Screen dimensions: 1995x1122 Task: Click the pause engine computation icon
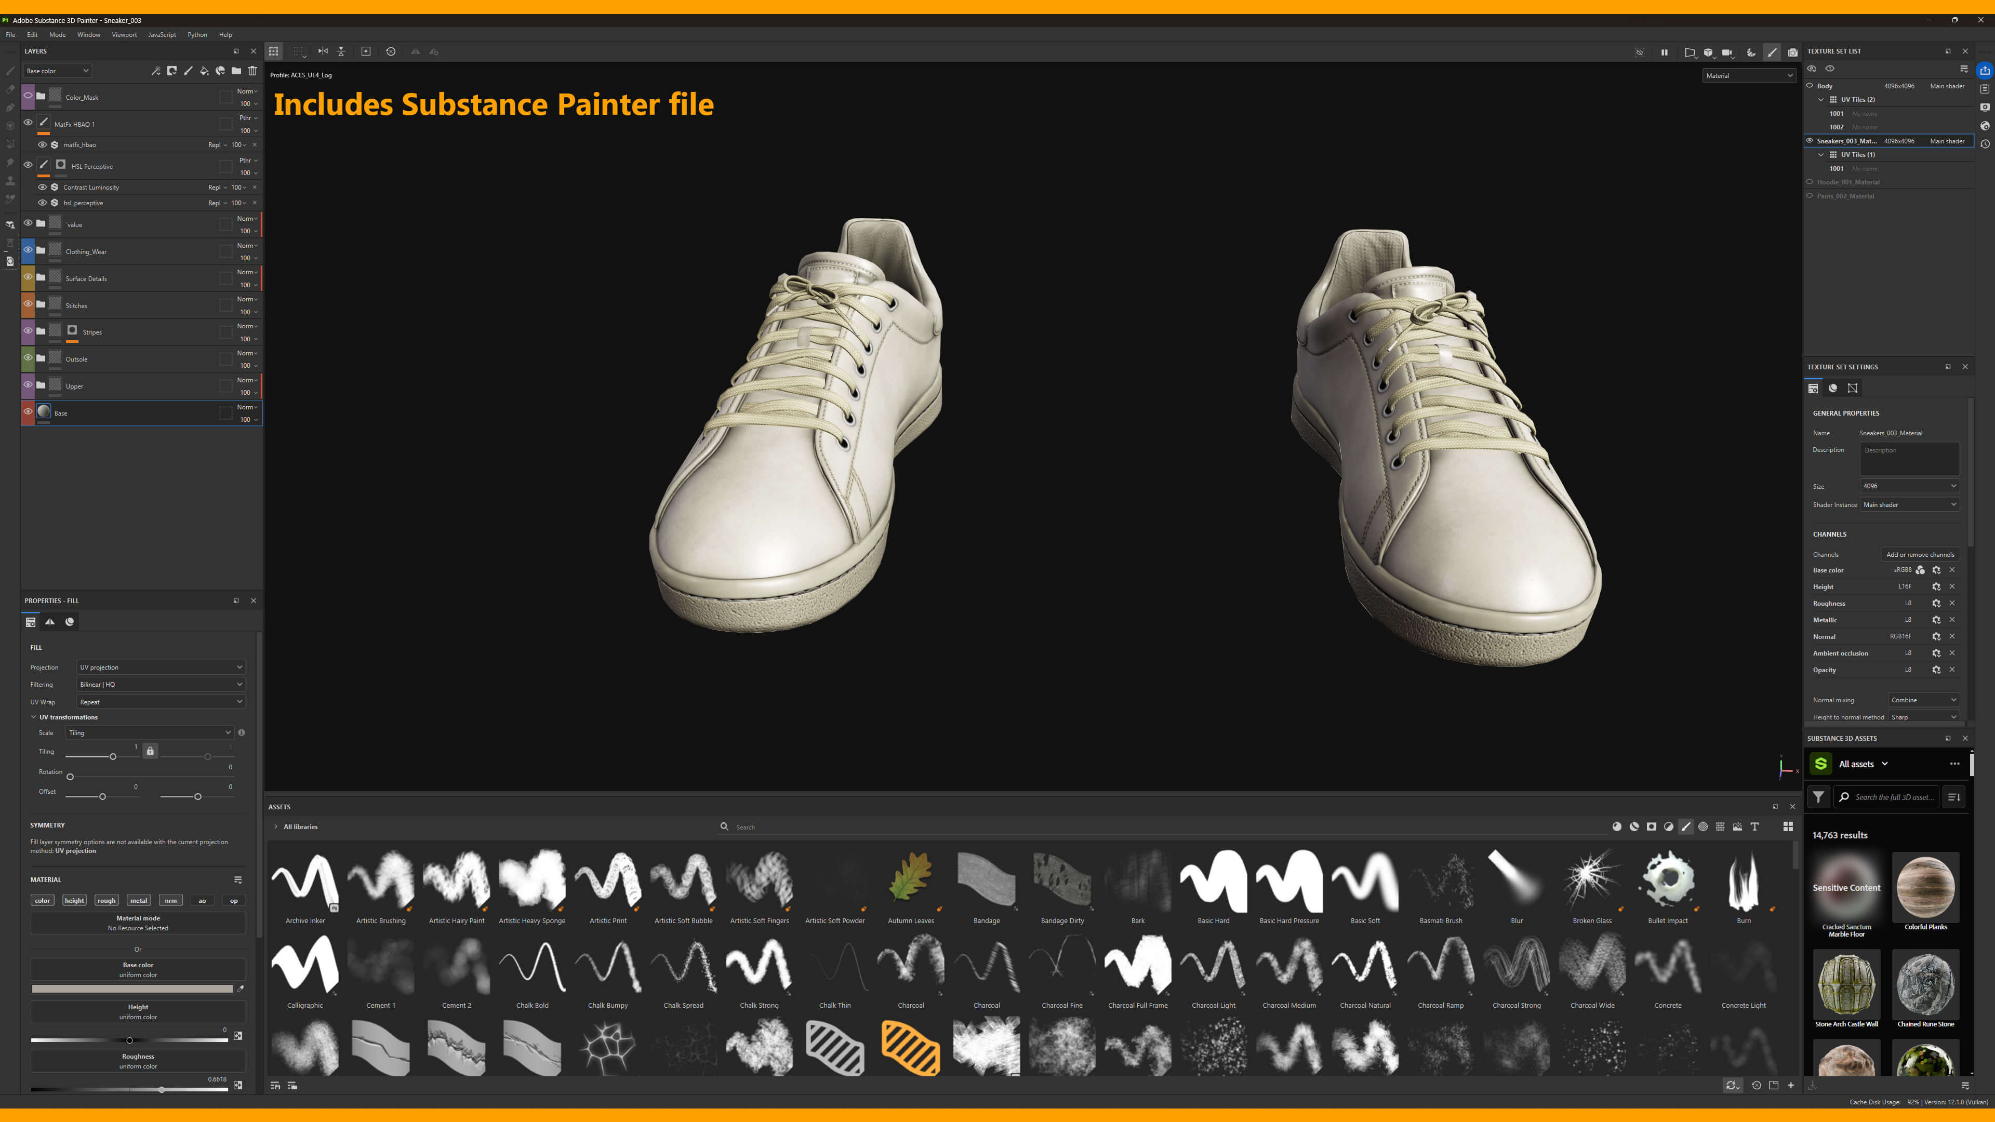click(x=1664, y=52)
